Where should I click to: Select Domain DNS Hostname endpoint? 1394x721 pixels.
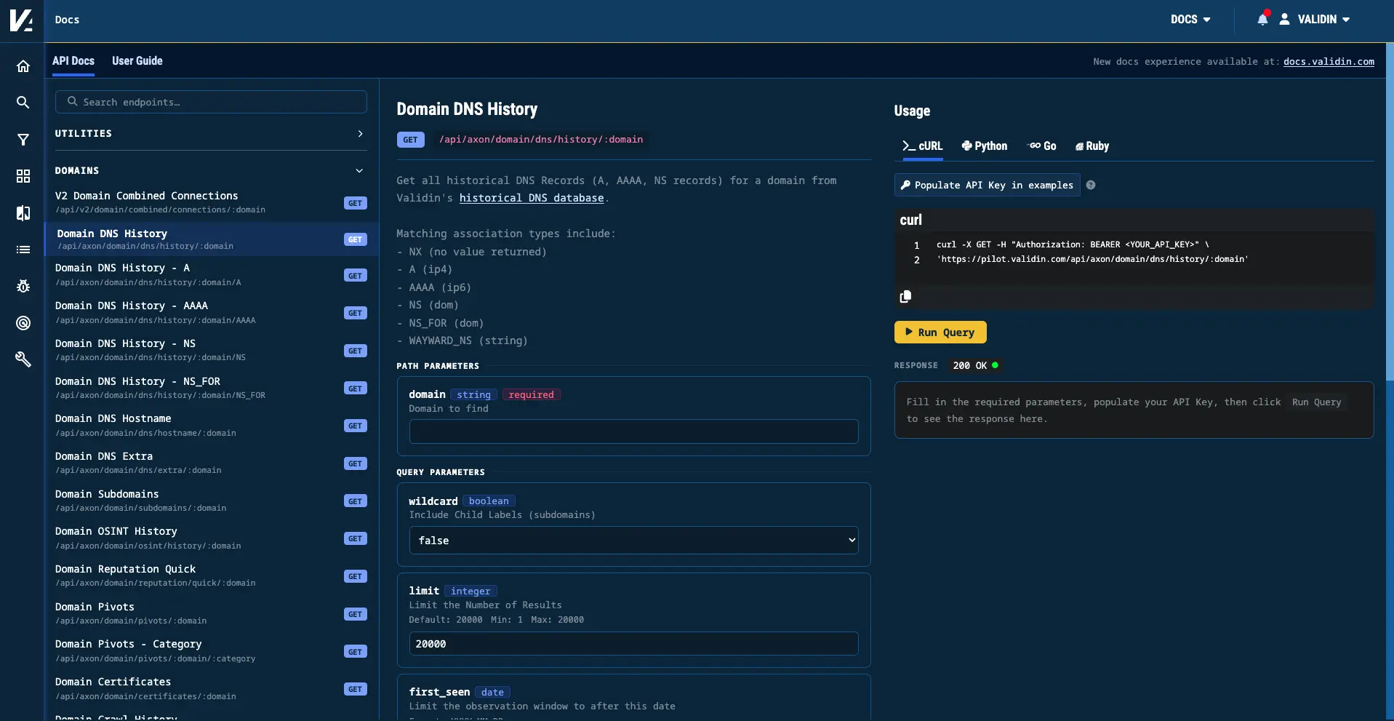(211, 426)
